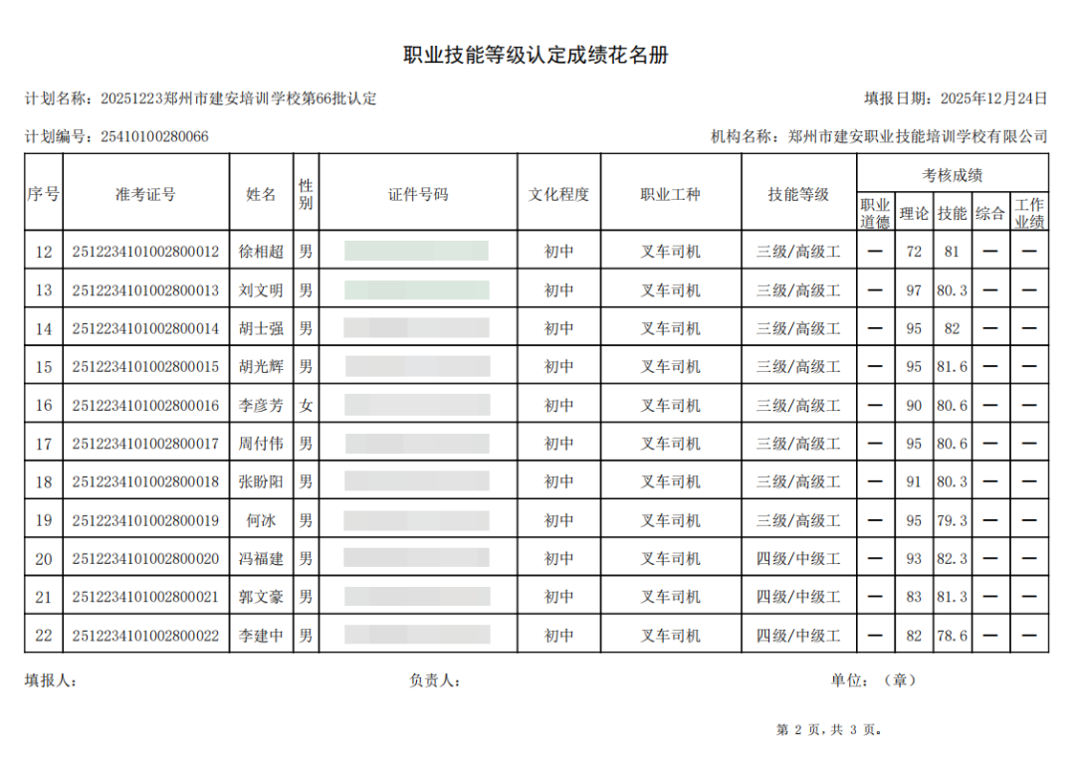Click the fill date 2025年12月24日
The image size is (1075, 759).
(x=993, y=98)
